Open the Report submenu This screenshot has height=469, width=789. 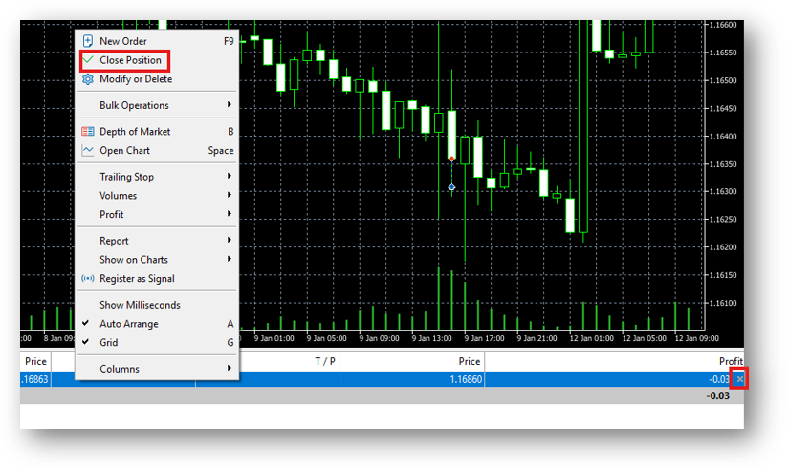[x=114, y=241]
